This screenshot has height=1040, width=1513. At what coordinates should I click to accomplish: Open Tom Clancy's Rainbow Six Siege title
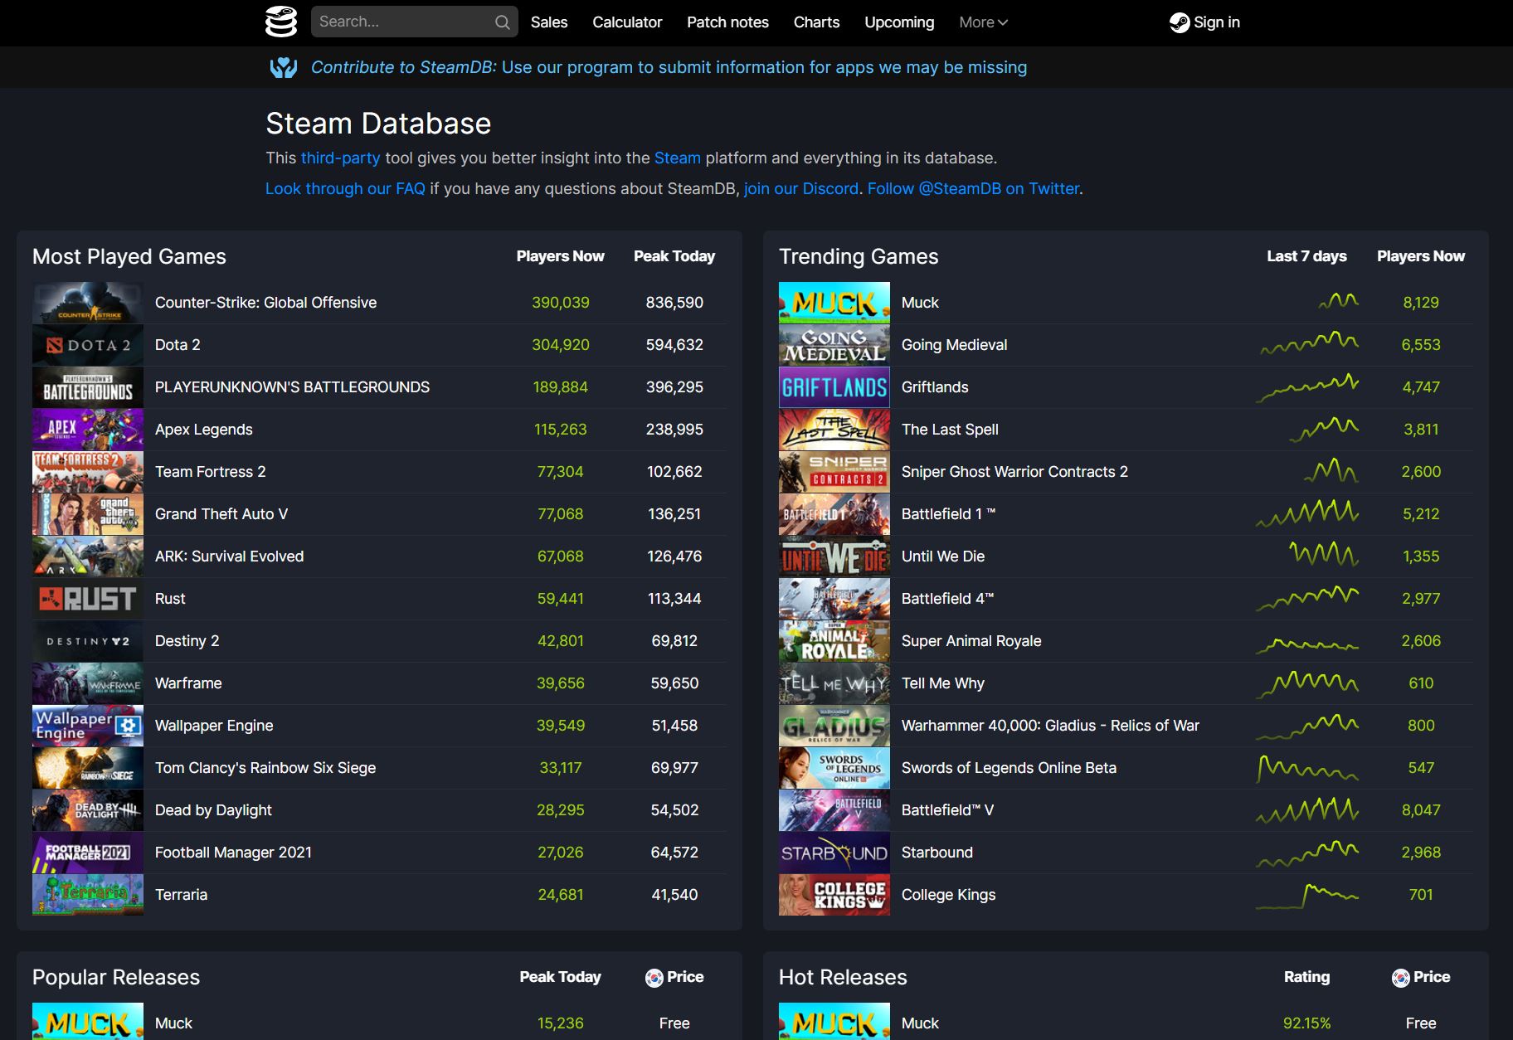coord(265,768)
